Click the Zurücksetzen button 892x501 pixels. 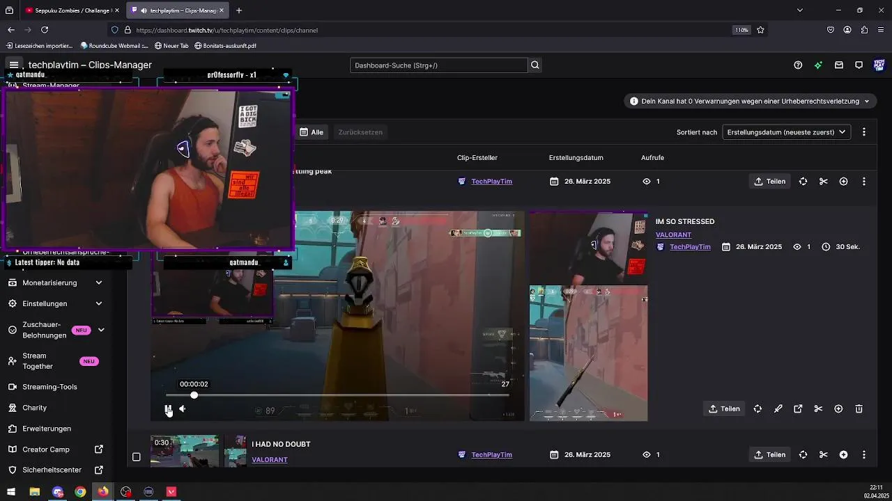[x=360, y=132]
